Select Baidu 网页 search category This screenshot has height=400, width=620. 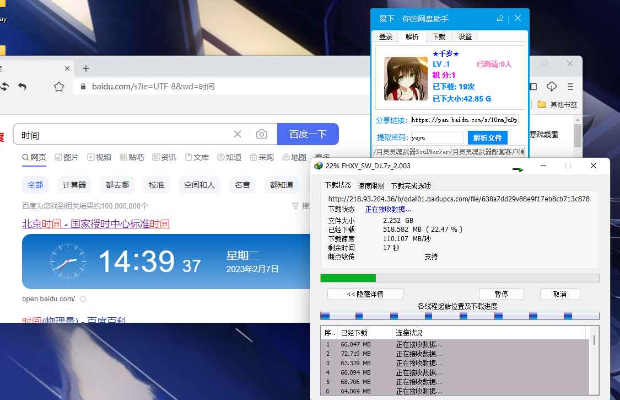(x=34, y=157)
